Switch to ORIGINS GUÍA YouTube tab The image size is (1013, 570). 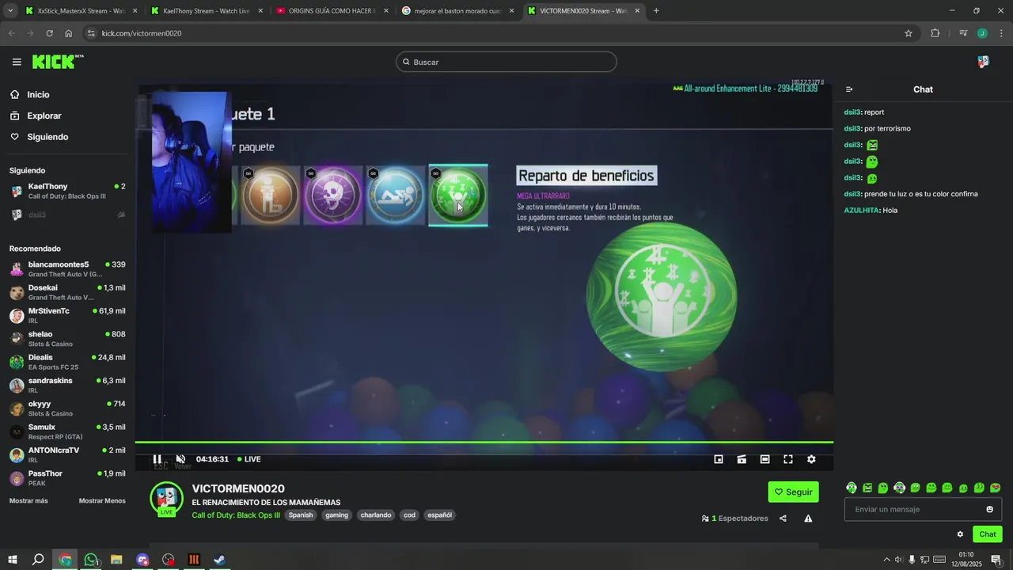[x=332, y=11]
